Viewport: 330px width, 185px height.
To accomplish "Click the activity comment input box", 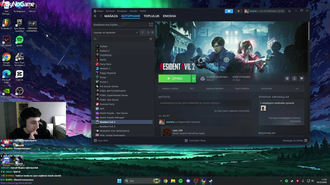I will (x=205, y=103).
